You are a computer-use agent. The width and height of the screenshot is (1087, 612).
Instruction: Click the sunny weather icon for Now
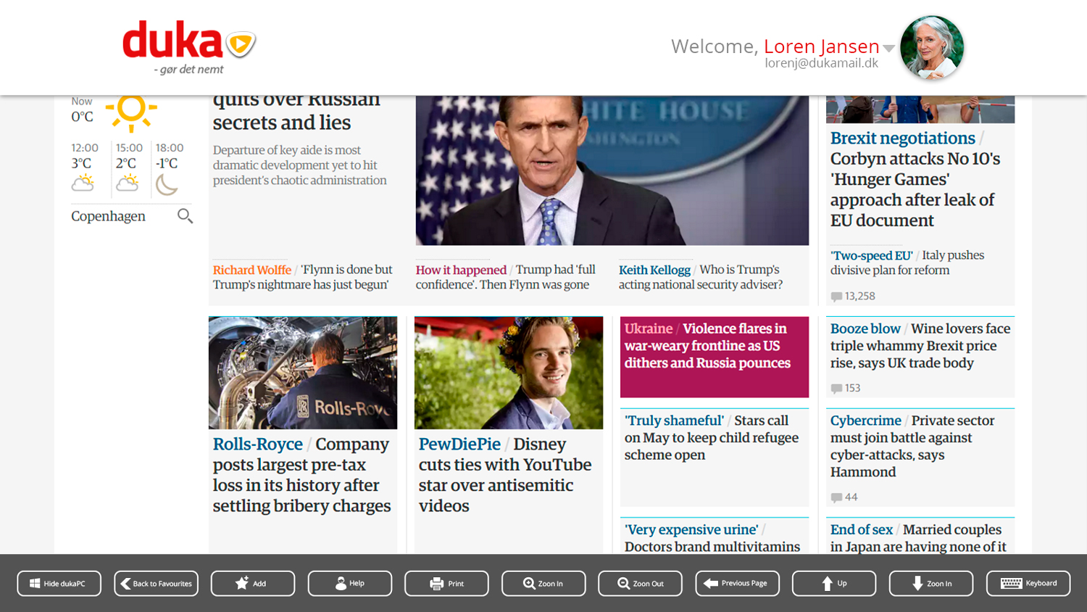tap(131, 112)
